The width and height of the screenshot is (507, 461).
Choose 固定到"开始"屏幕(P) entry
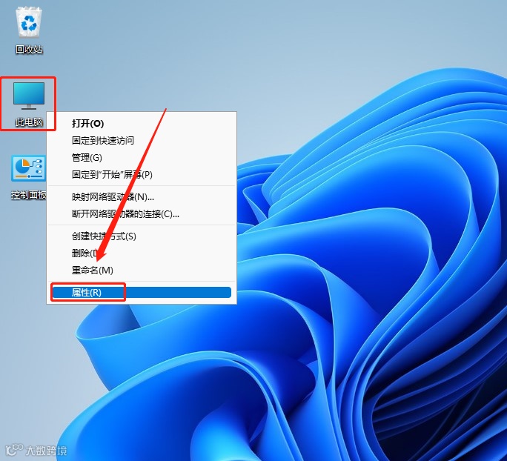[x=142, y=175]
